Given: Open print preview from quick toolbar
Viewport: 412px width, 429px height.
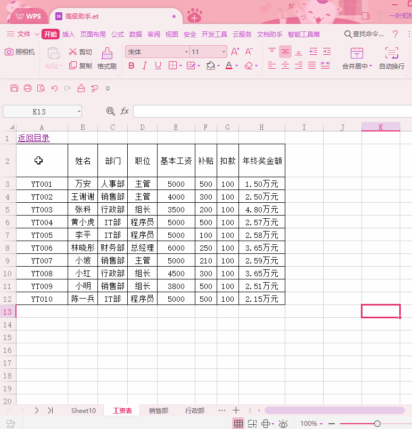Looking at the screenshot, I should pyautogui.click(x=41, y=88).
